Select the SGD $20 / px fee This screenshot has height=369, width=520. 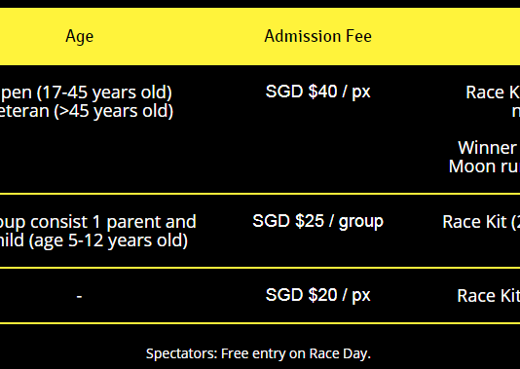coord(317,295)
